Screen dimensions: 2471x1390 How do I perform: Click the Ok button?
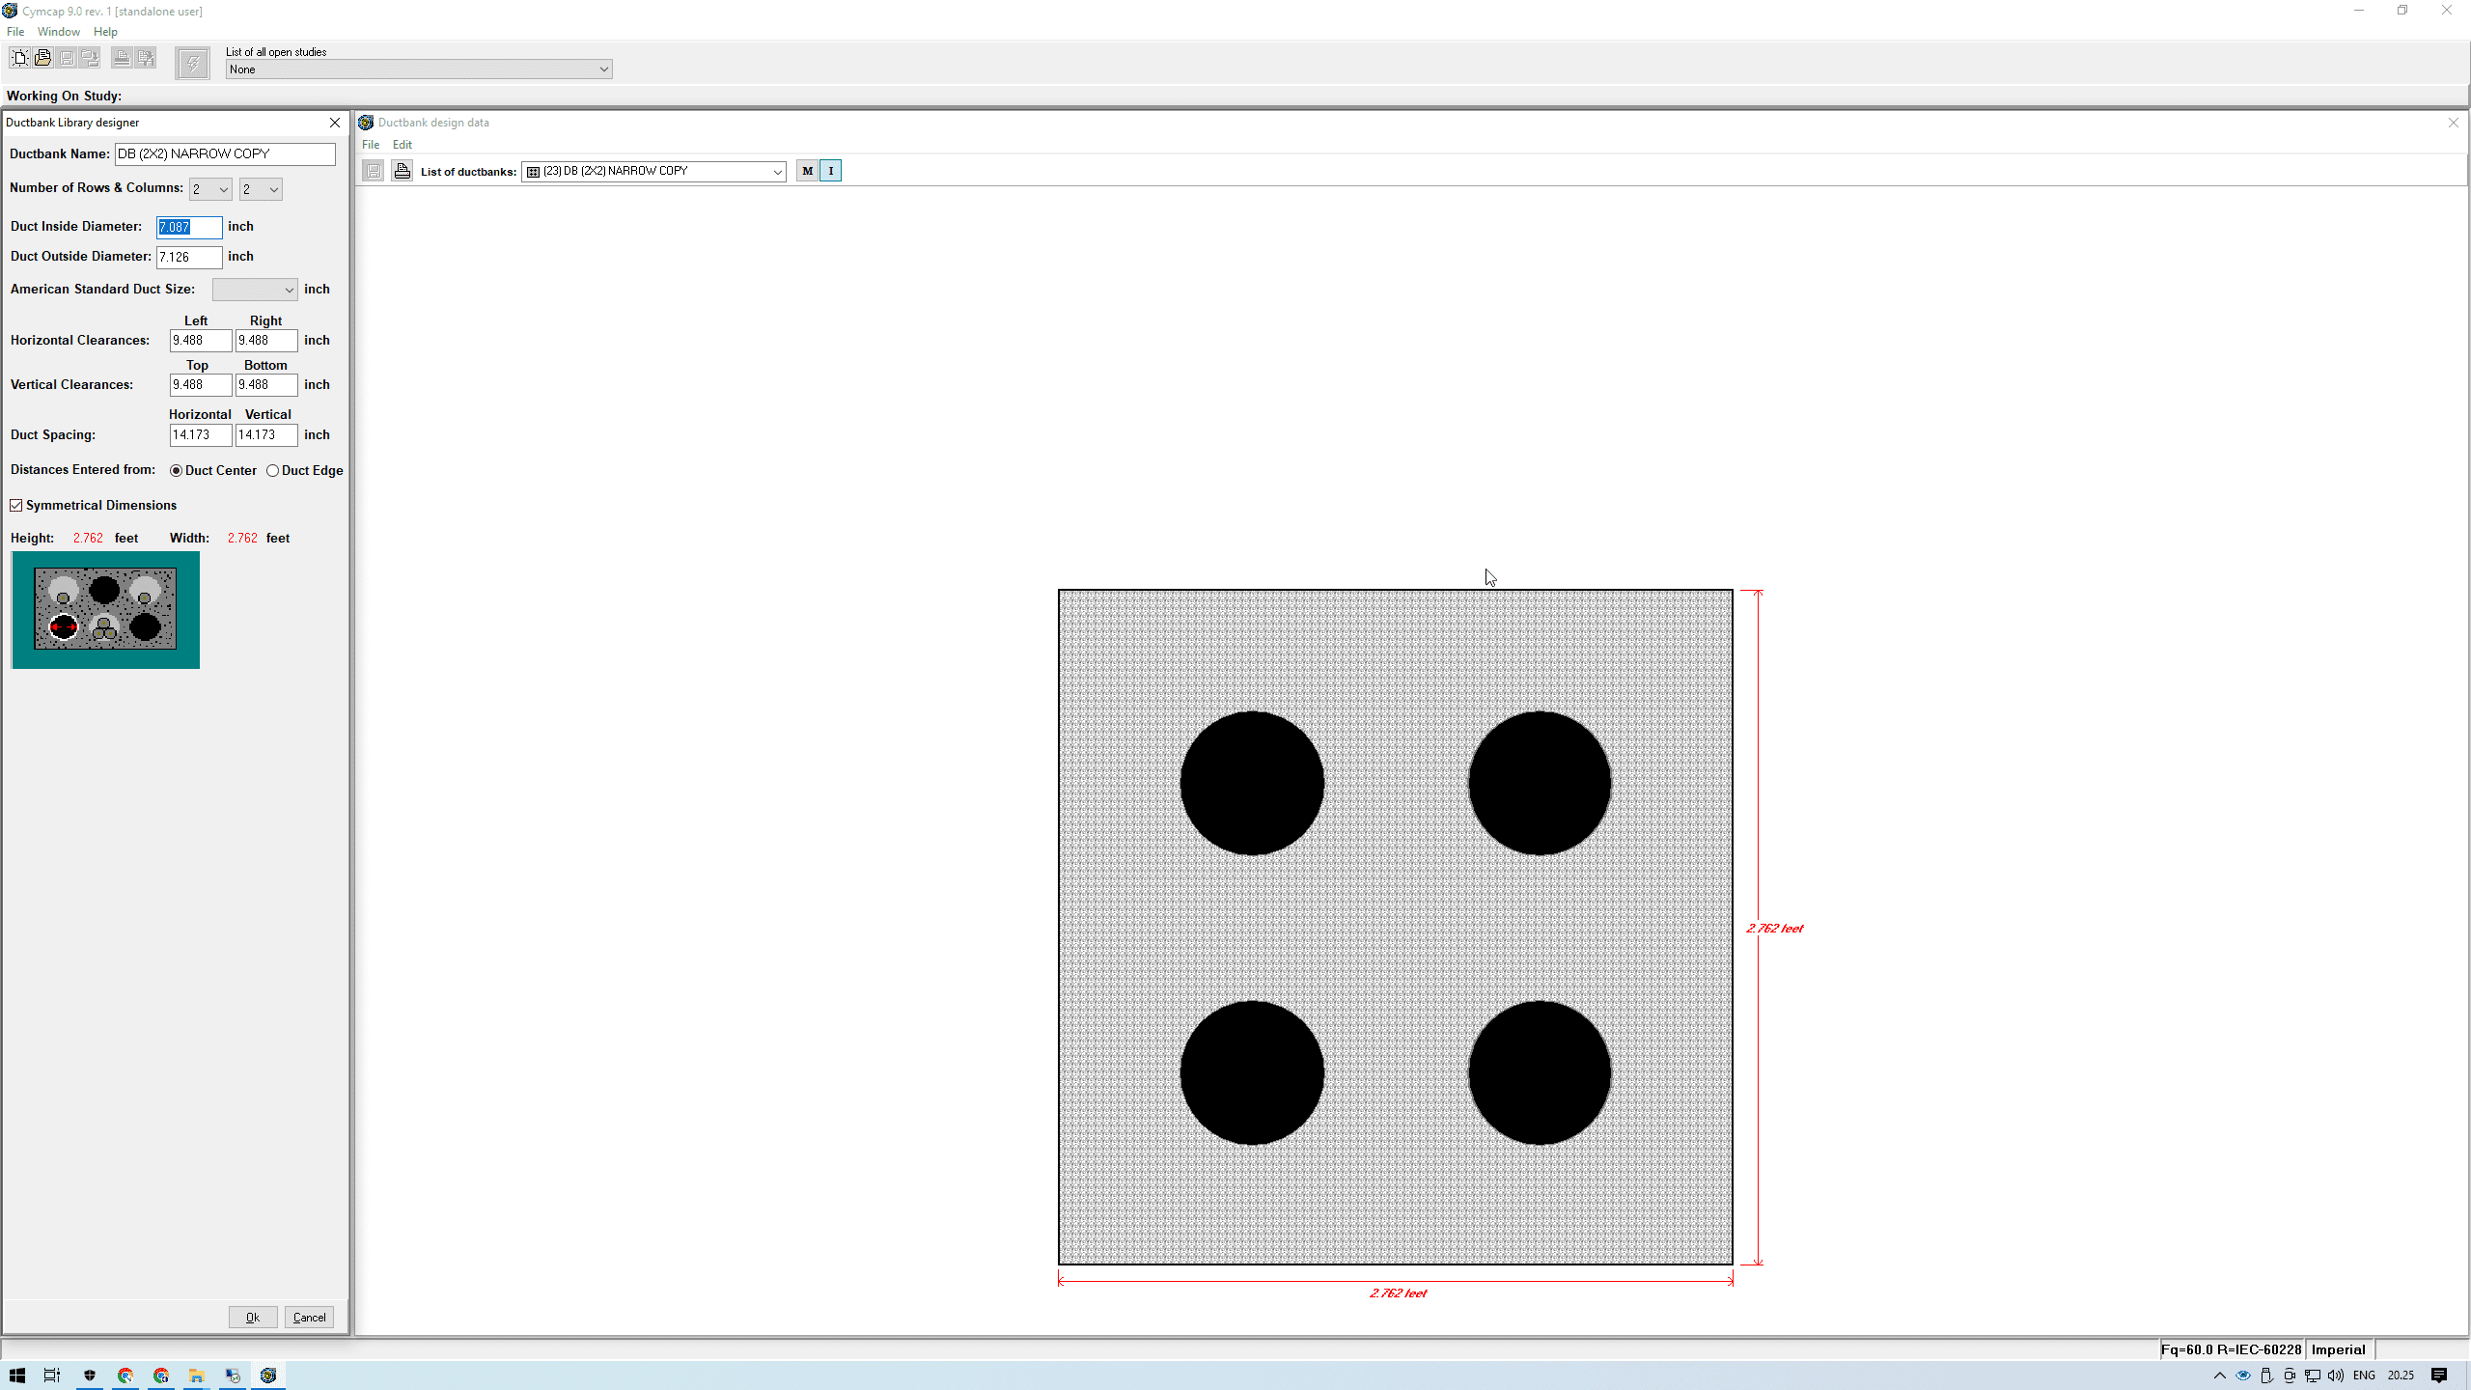[253, 1318]
